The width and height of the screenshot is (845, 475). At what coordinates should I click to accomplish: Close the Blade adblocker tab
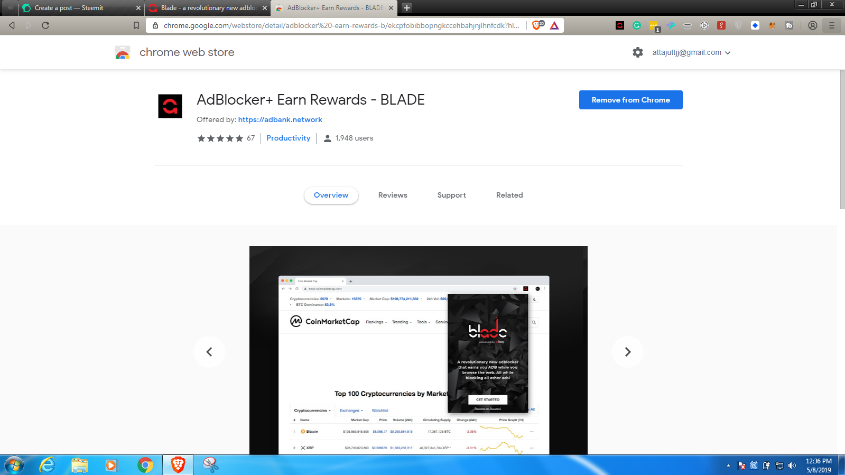(265, 8)
